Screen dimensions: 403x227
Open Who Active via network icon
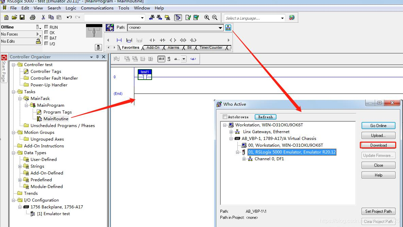pyautogui.click(x=228, y=28)
